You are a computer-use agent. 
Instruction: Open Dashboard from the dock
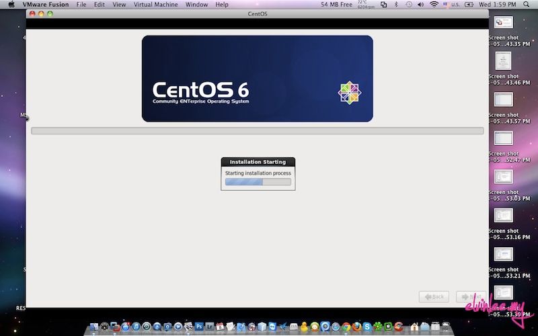tap(104, 327)
